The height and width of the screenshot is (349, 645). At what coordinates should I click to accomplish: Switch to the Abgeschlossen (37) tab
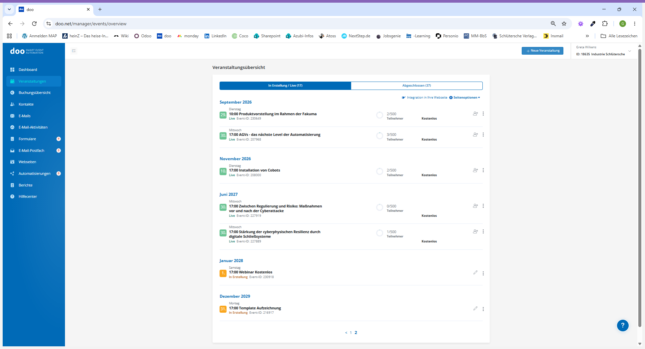pos(417,86)
